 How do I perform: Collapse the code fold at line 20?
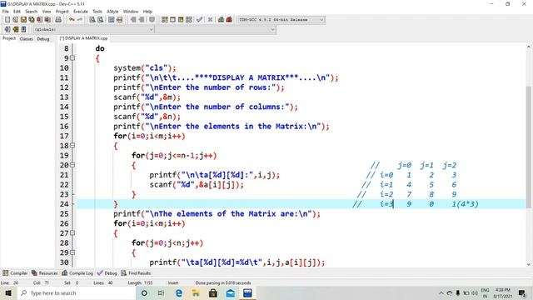tap(72, 165)
